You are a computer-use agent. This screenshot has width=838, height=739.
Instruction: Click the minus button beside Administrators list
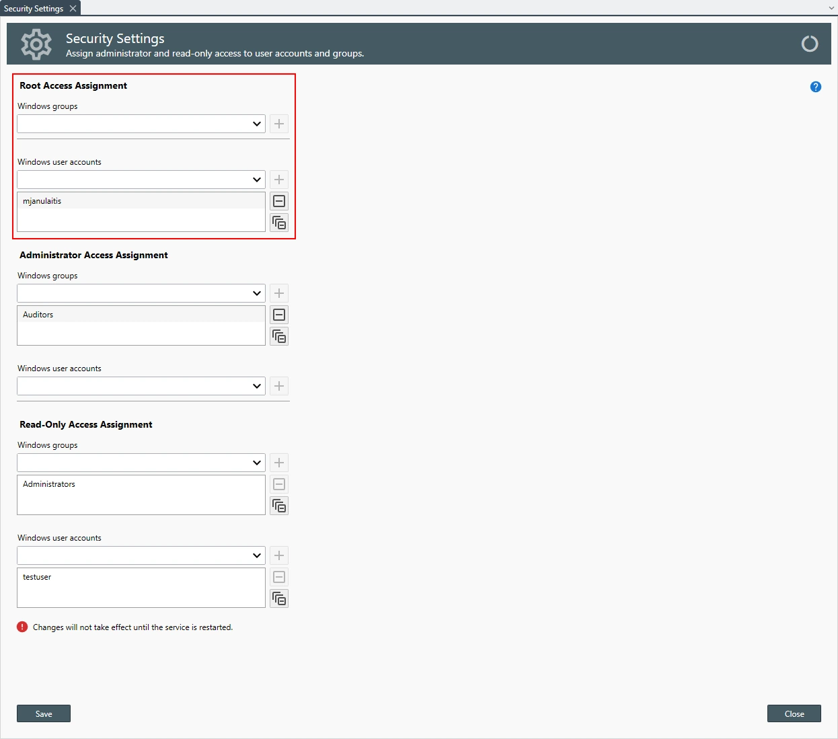279,484
